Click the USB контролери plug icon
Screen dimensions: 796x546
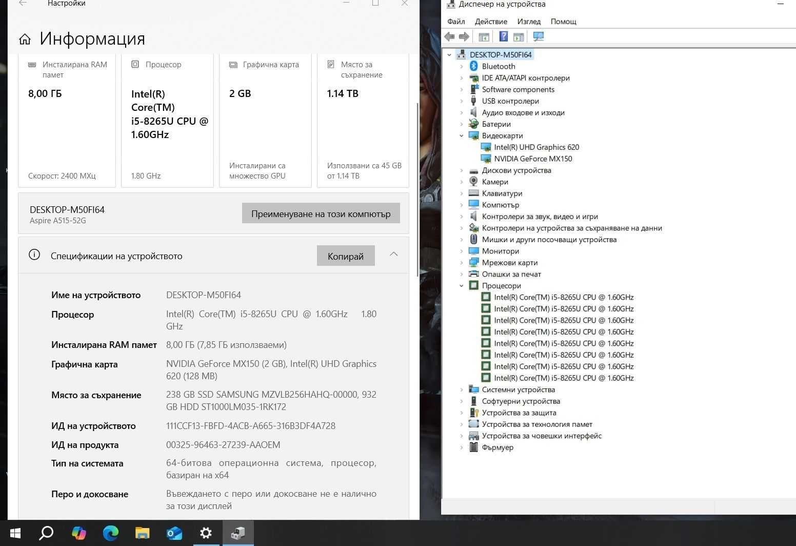(x=474, y=101)
